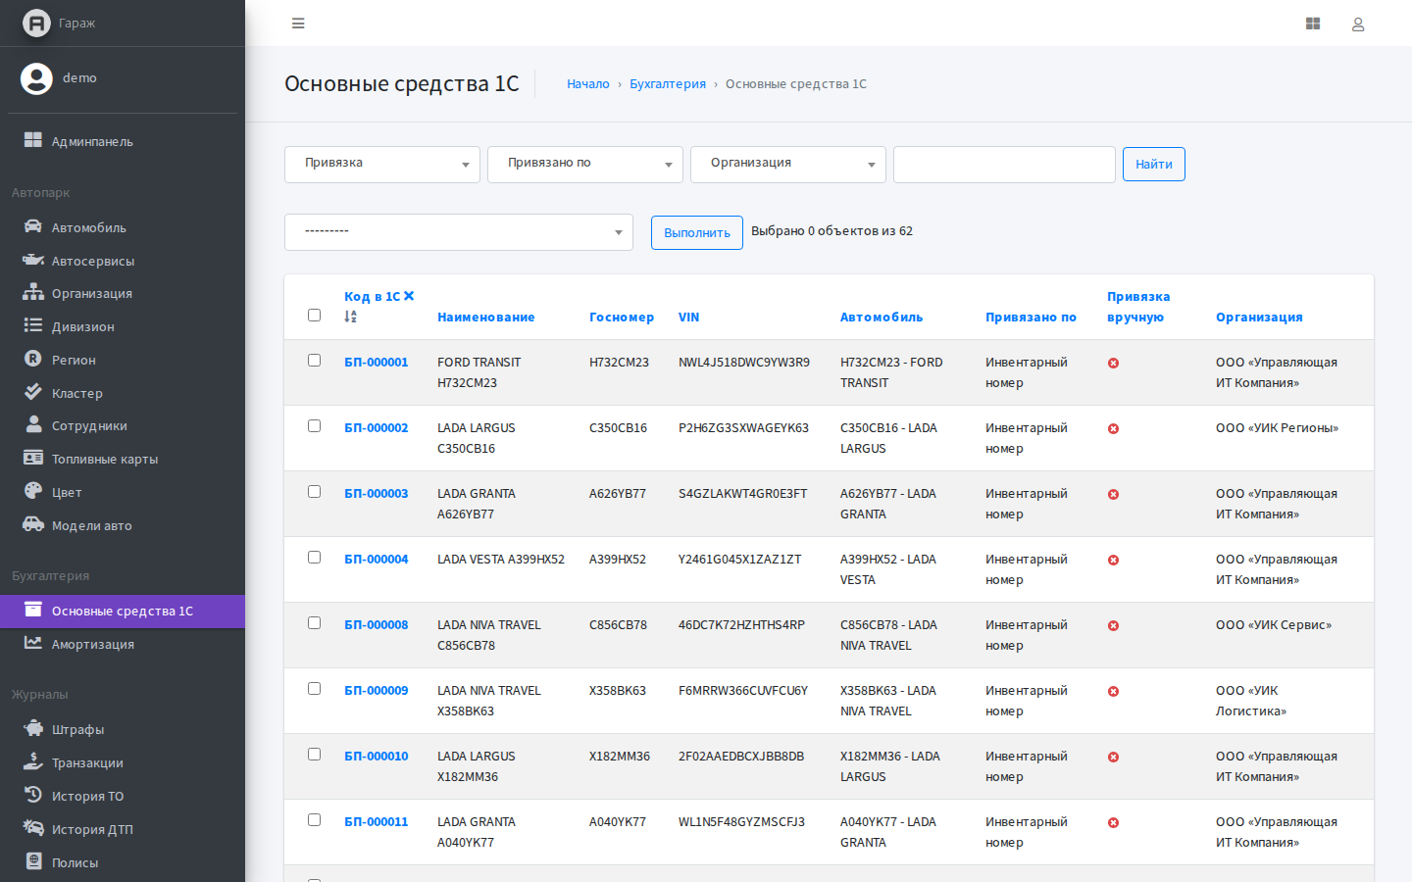Check the row БП-000011 checkbox
The width and height of the screenshot is (1412, 882).
(x=314, y=820)
